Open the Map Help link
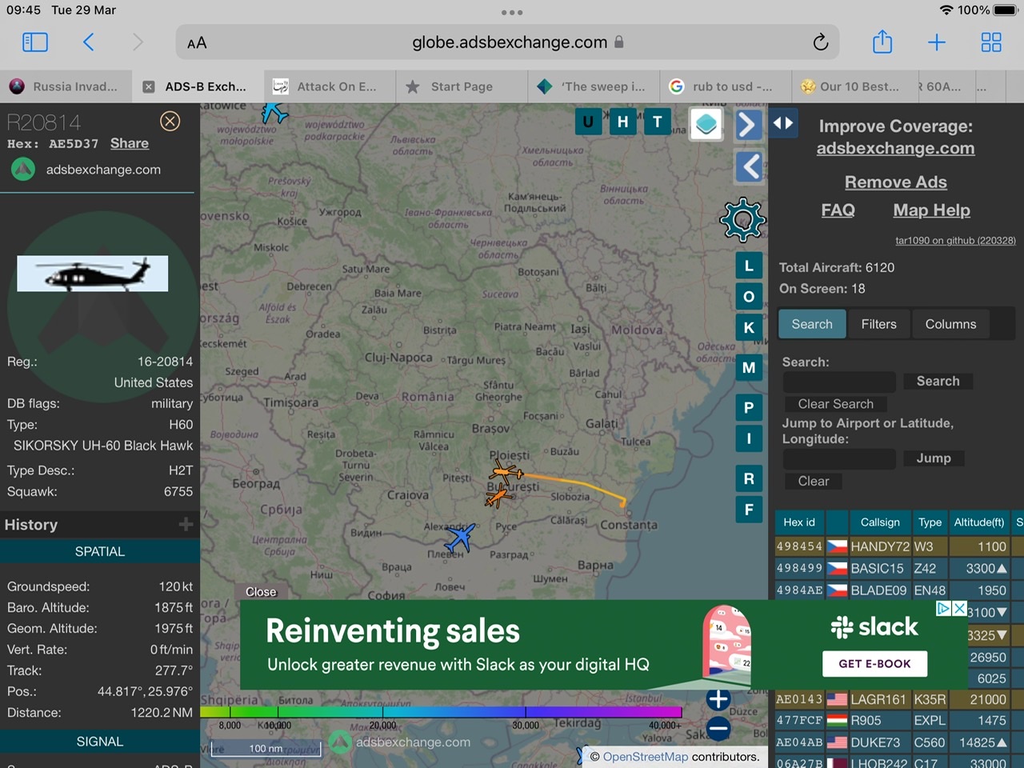This screenshot has height=768, width=1024. [x=931, y=210]
